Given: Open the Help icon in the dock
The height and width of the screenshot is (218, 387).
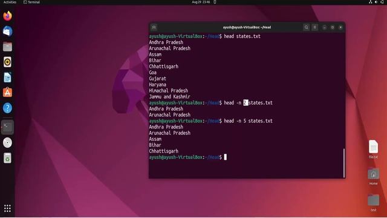Looking at the screenshot, I should (7, 108).
